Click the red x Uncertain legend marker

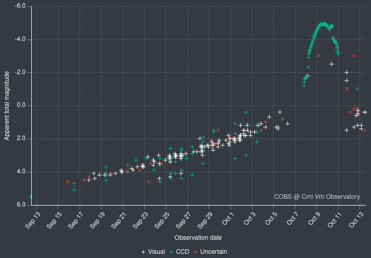[x=196, y=252]
